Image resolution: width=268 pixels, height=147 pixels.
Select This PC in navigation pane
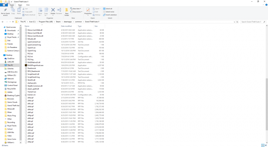10,65
